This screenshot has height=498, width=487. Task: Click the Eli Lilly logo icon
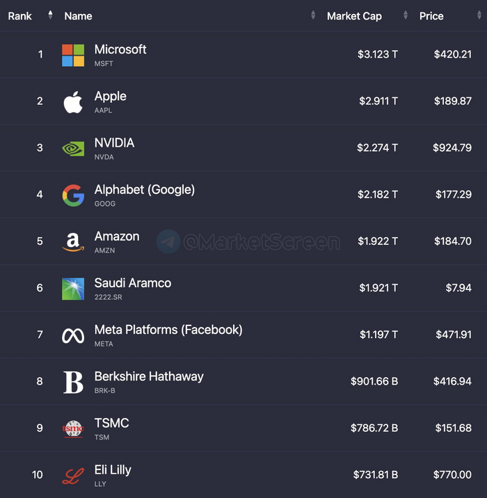pyautogui.click(x=73, y=476)
